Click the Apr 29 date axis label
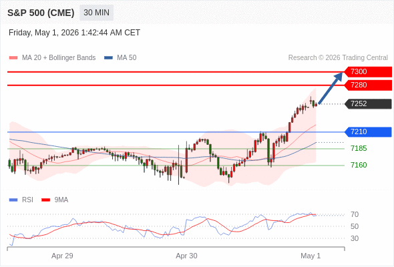394x267 pixels. coord(62,256)
